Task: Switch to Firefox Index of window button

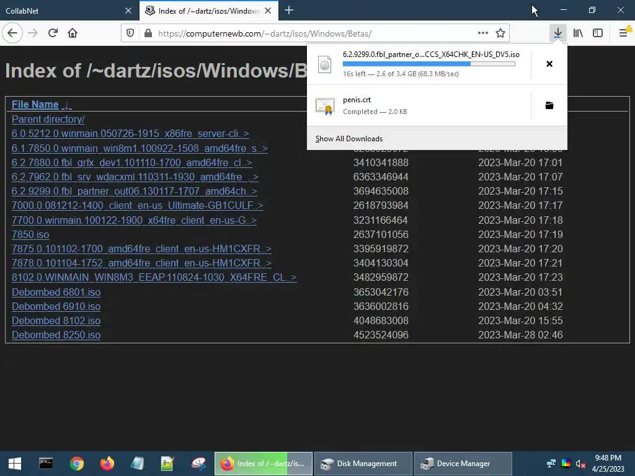Action: coord(263,464)
